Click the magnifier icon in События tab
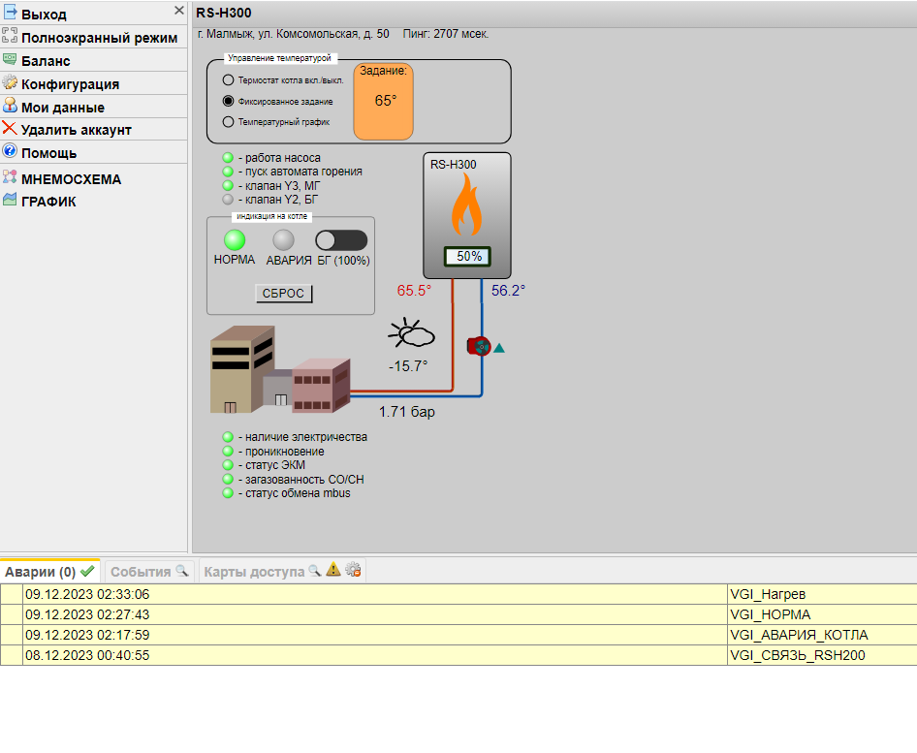917x753 pixels. tap(182, 571)
